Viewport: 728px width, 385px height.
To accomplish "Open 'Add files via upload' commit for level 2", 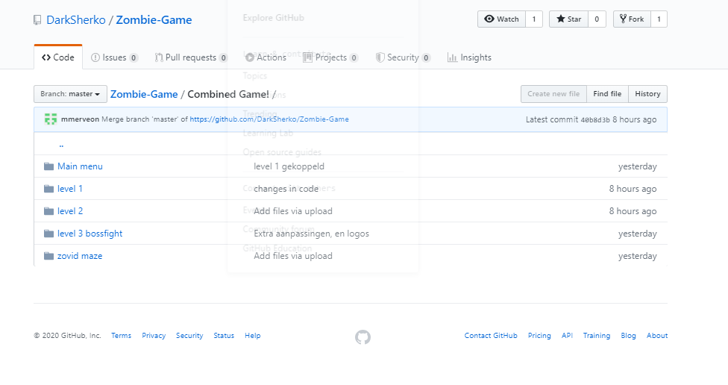I will 293,211.
